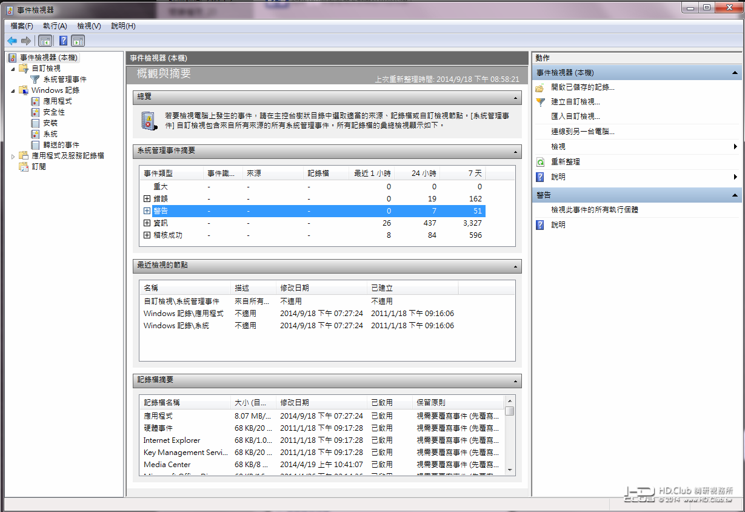The width and height of the screenshot is (745, 512).
Task: Sort by 事件類型 column header
Action: click(172, 173)
